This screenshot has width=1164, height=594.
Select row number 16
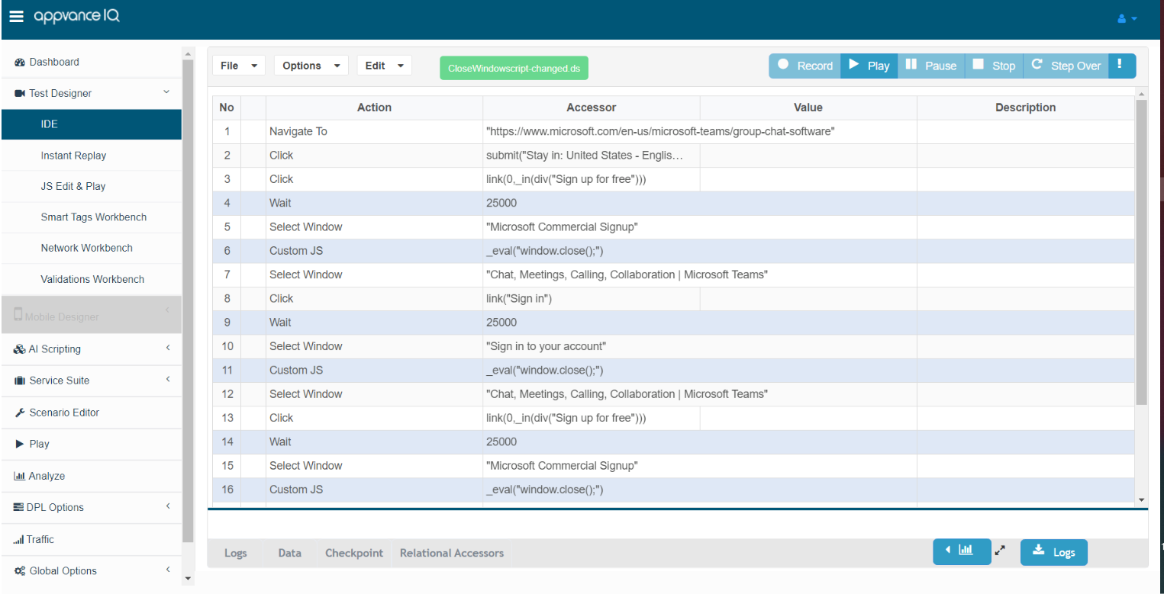[227, 490]
